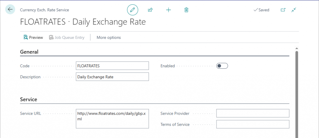Click the Saved status indicator

point(261,10)
